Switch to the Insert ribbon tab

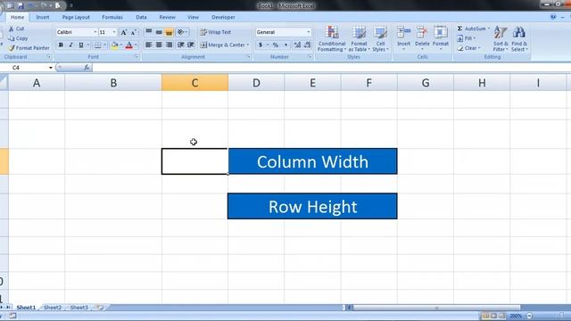click(x=43, y=17)
